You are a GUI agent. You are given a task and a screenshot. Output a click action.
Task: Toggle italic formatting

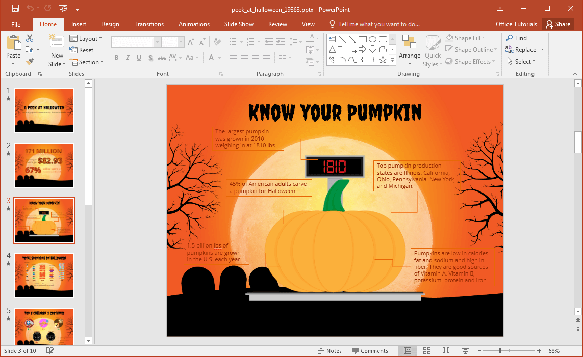[128, 58]
